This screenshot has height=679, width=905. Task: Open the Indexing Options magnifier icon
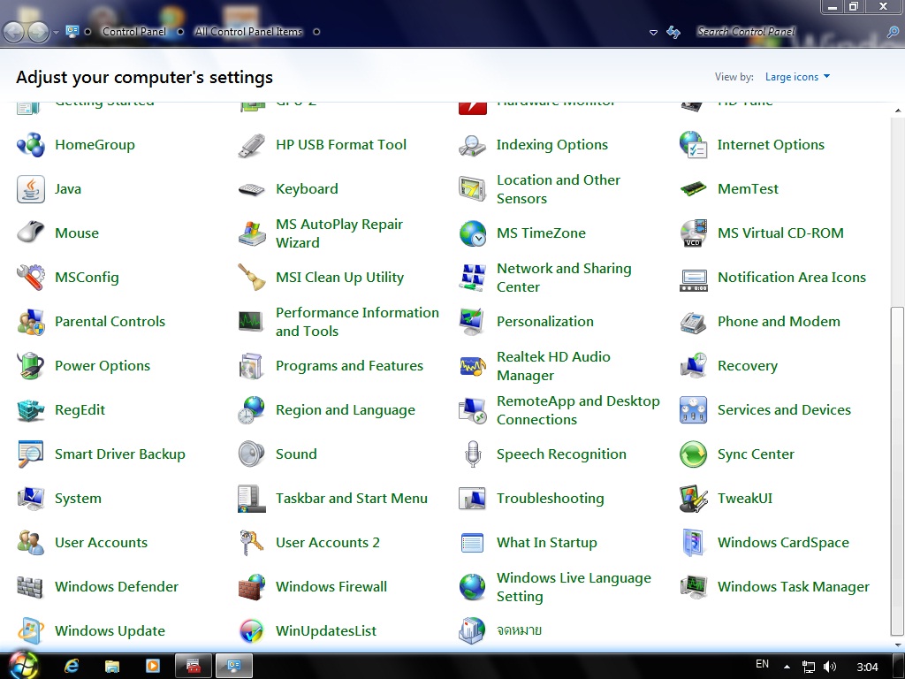pyautogui.click(x=473, y=145)
